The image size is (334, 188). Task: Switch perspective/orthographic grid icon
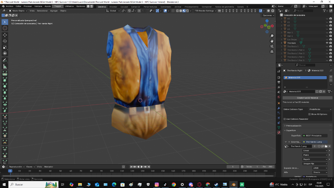(272, 52)
